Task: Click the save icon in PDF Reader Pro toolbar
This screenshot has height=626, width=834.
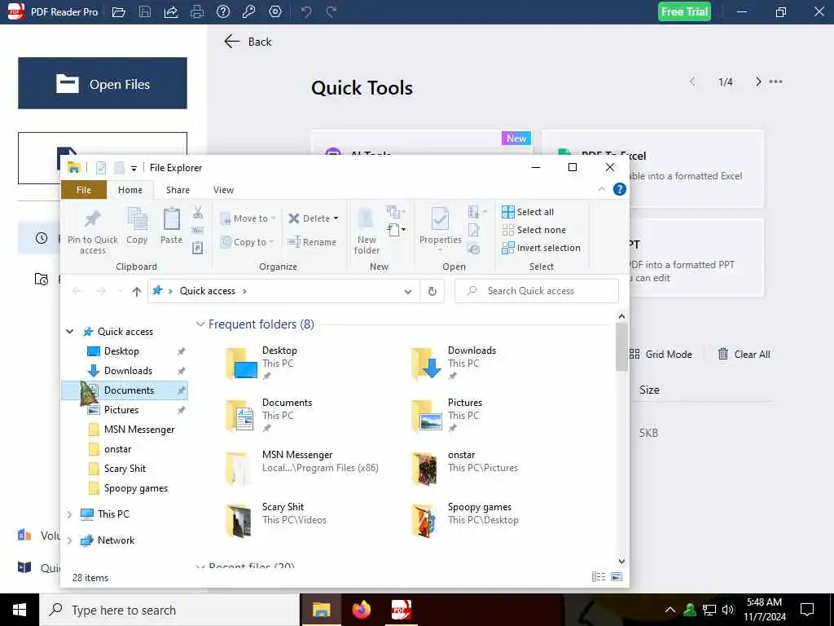Action: pos(145,11)
